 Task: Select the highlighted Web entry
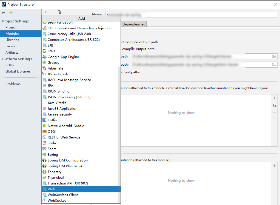[81, 189]
